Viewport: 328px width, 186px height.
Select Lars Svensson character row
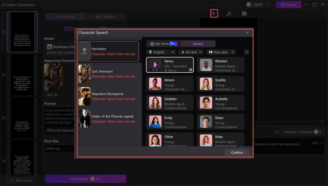(x=109, y=74)
